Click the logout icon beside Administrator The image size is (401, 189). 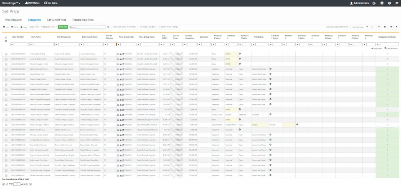pyautogui.click(x=374, y=3)
